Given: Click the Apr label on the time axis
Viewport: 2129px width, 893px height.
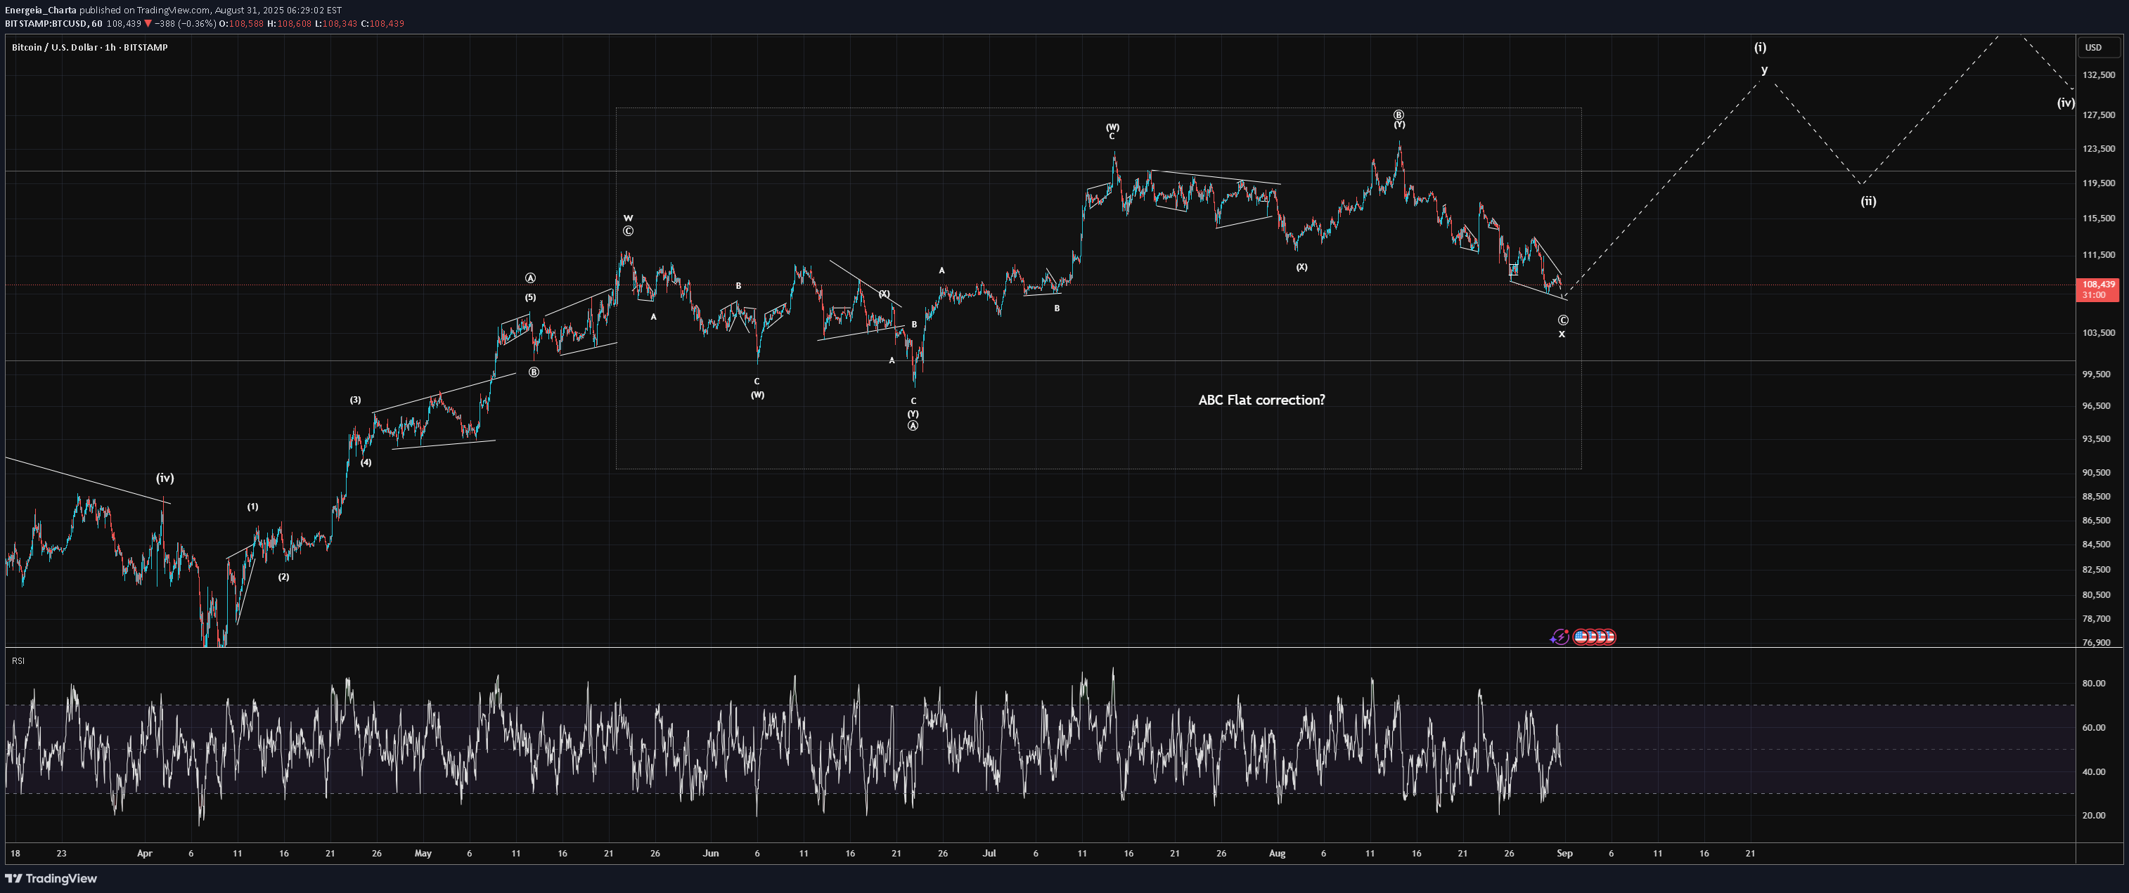Looking at the screenshot, I should [145, 854].
